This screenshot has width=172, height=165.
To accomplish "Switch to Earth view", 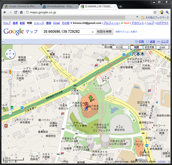I will pos(162,47).
